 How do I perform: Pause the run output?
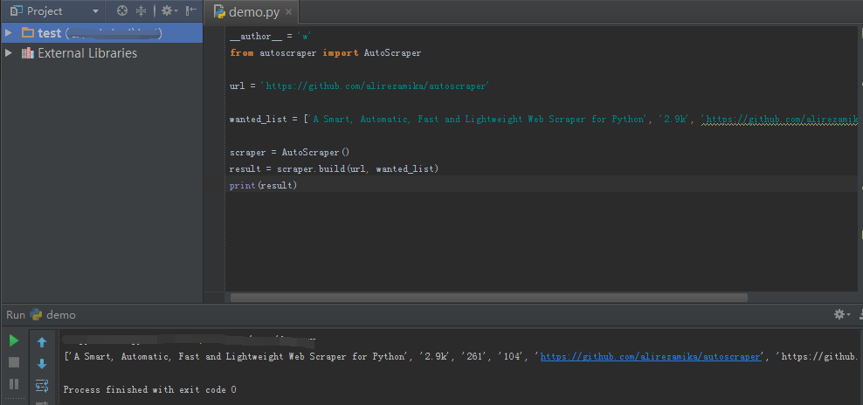pyautogui.click(x=14, y=384)
